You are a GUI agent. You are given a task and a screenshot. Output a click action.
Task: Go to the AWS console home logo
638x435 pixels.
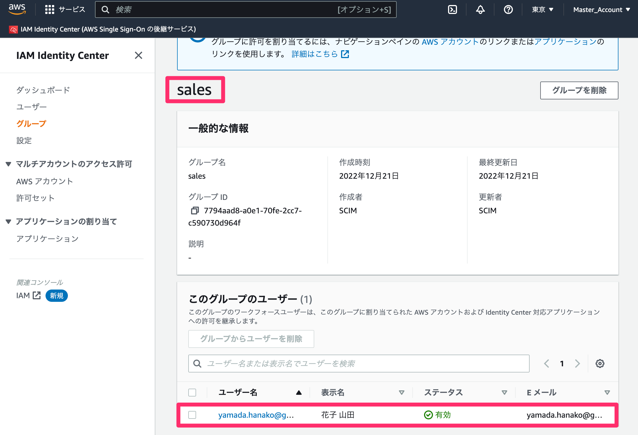click(17, 9)
